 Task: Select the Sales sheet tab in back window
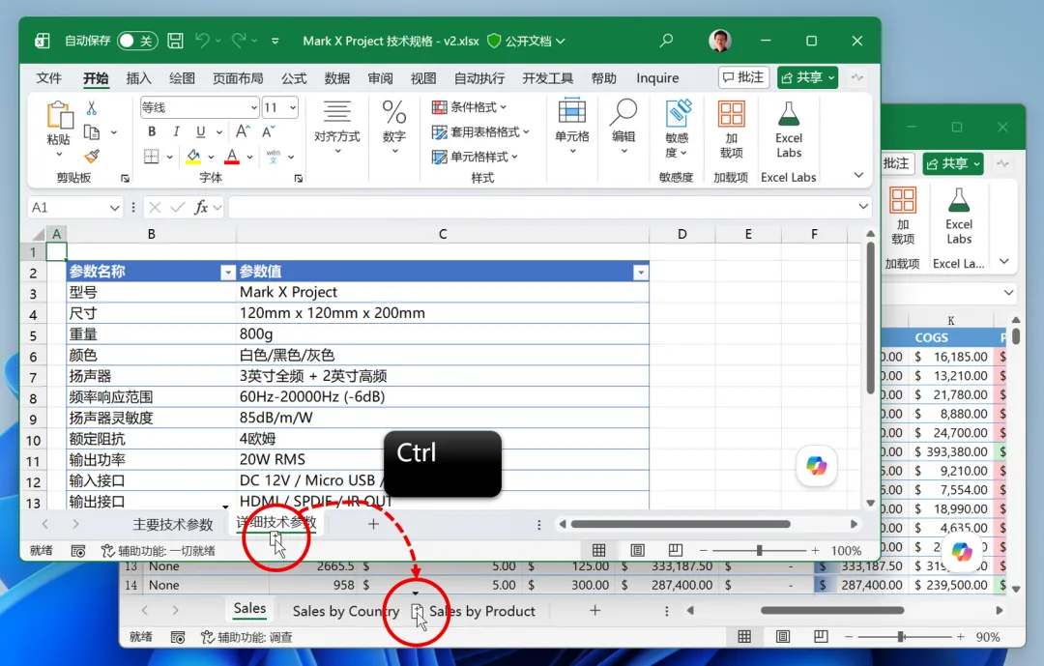[x=249, y=609]
